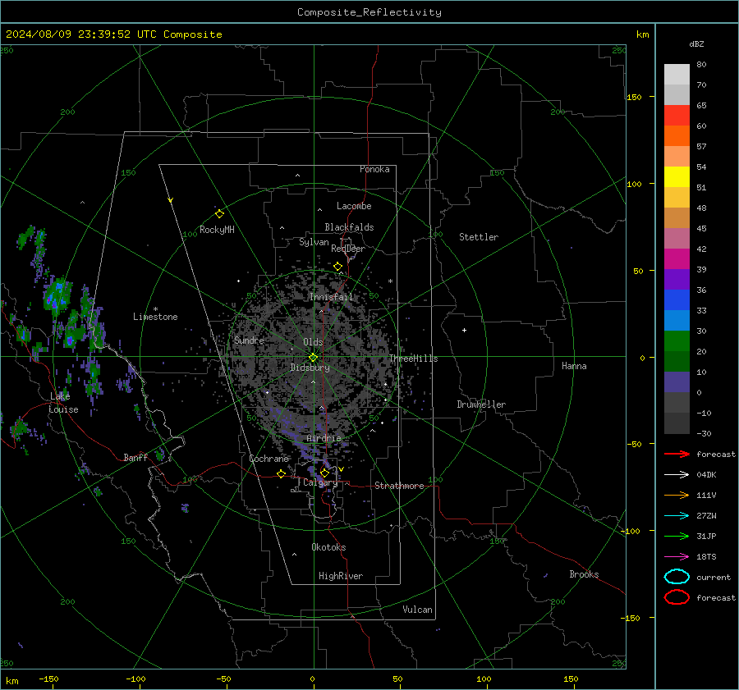The height and width of the screenshot is (690, 739).
Task: Click the Olds city label
Action: [313, 342]
